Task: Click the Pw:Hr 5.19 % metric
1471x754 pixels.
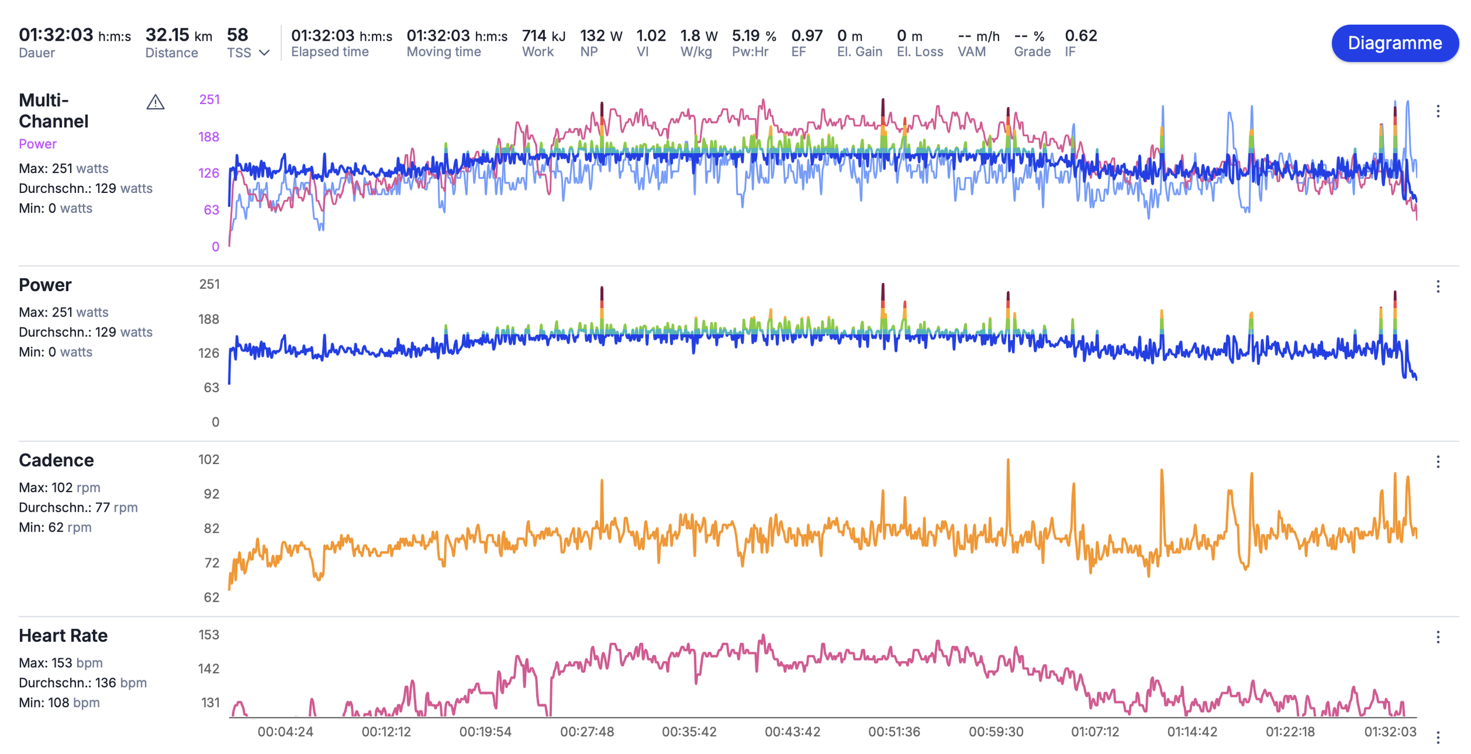Action: [753, 36]
